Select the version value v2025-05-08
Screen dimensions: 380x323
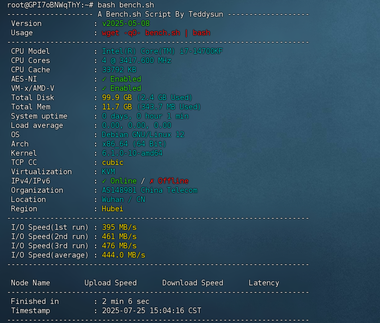click(x=126, y=23)
